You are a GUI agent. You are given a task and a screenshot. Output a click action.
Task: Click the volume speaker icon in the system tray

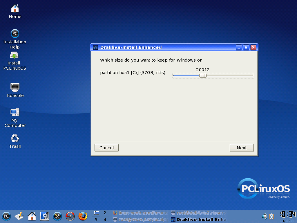tap(264, 216)
